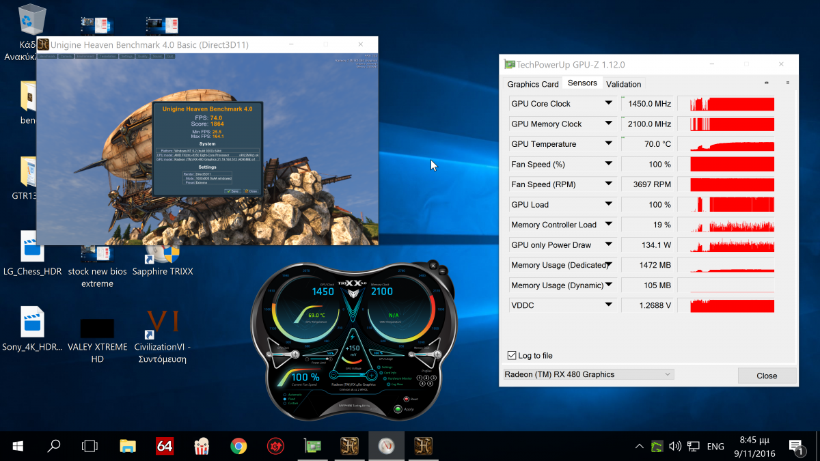820x461 pixels.
Task: Open taskbar Search
Action: pyautogui.click(x=53, y=446)
